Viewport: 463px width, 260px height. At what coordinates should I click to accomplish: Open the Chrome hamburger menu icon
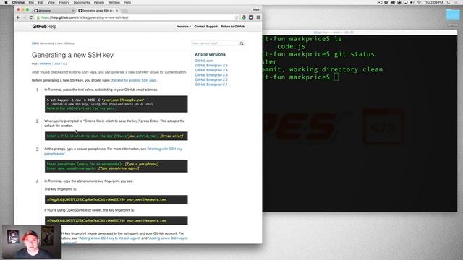(258, 17)
